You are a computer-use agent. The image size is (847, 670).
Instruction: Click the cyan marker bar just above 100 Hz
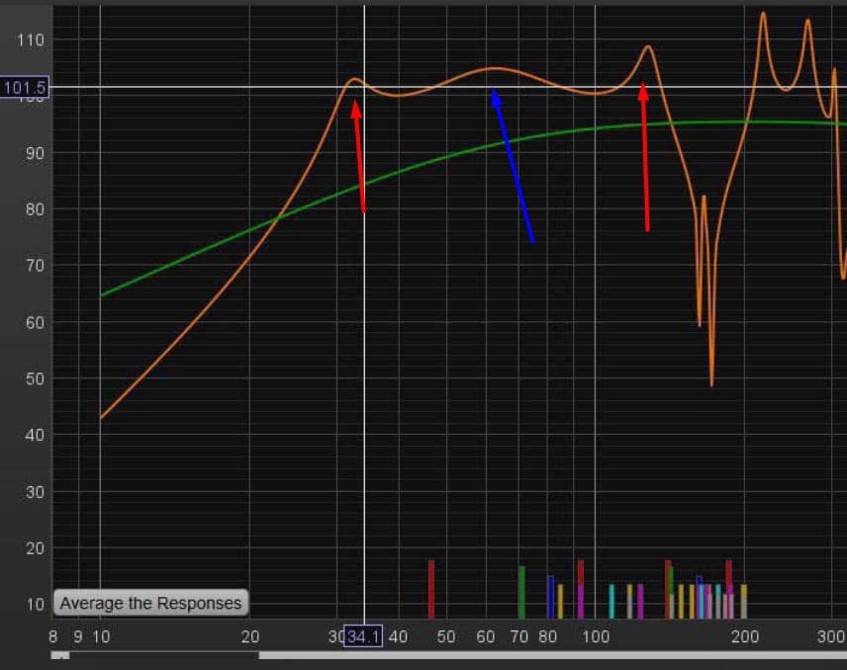coord(612,602)
